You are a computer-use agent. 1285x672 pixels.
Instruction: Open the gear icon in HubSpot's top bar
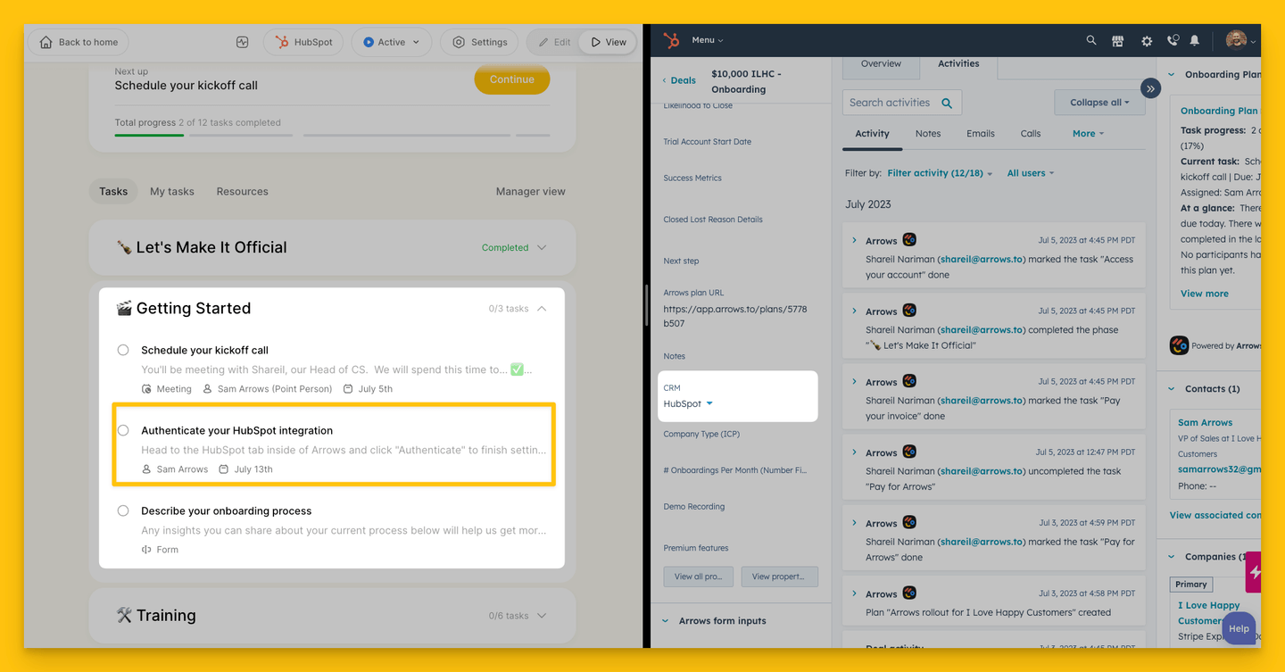tap(1147, 41)
